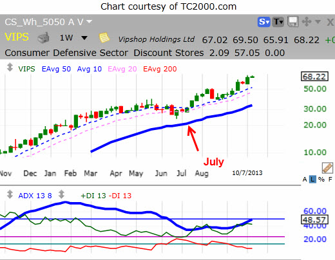Click Vipshop Holdings Ltd company name
The height and width of the screenshot is (260, 335).
[157, 39]
